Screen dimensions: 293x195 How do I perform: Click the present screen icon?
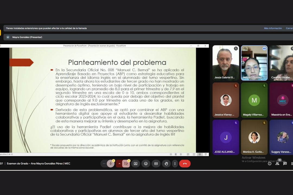pos(135,164)
